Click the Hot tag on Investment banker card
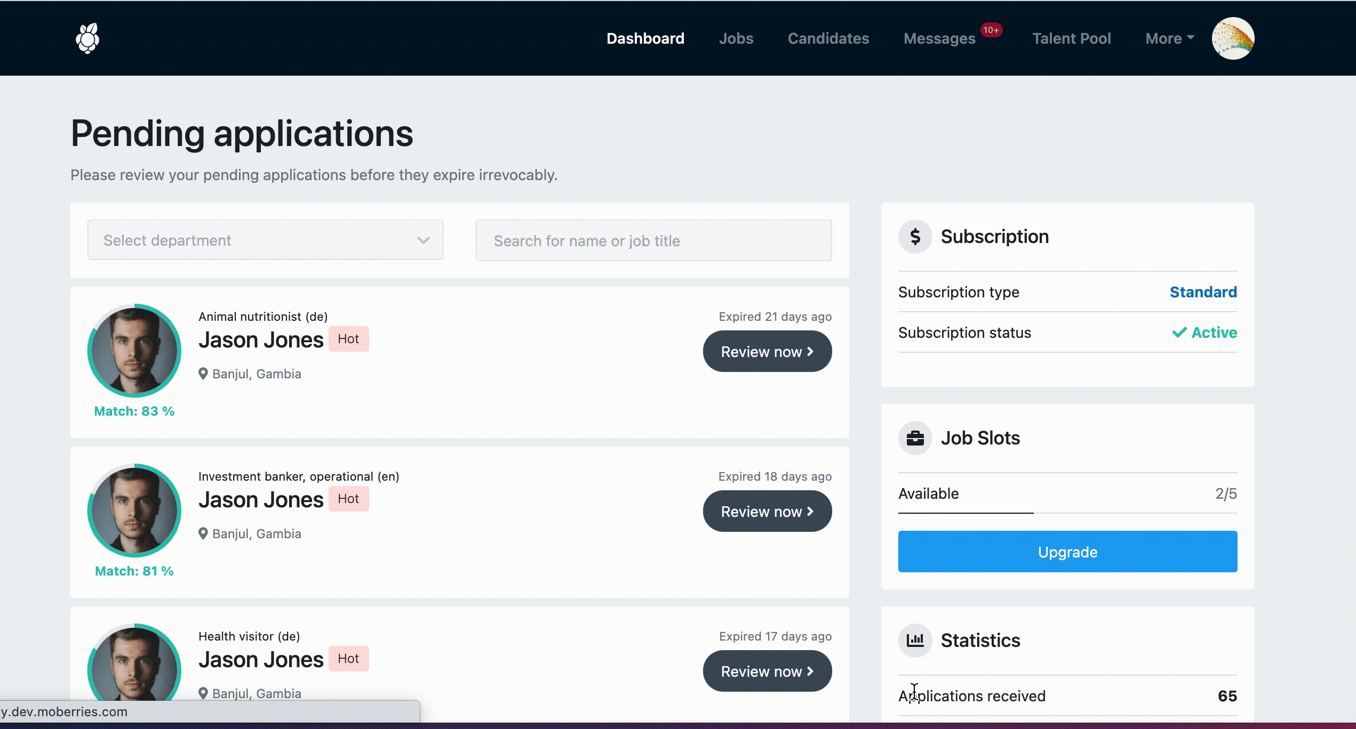The image size is (1356, 729). 348,499
